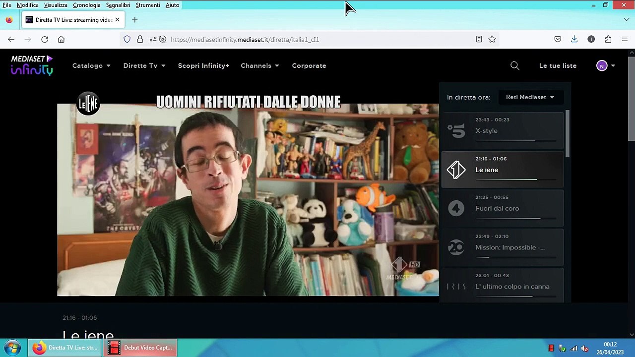Select channel 20 Mission: Impossible entry
The height and width of the screenshot is (357, 635).
503,247
